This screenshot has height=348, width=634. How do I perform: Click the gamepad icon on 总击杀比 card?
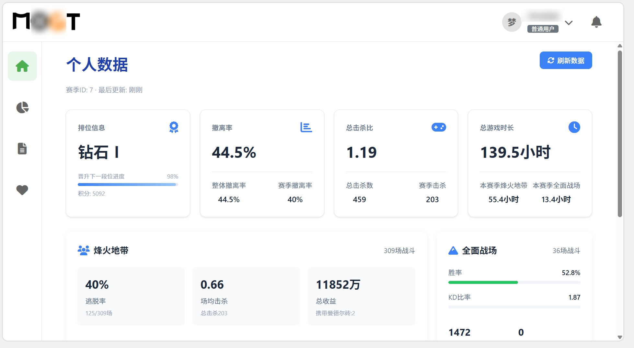click(439, 127)
